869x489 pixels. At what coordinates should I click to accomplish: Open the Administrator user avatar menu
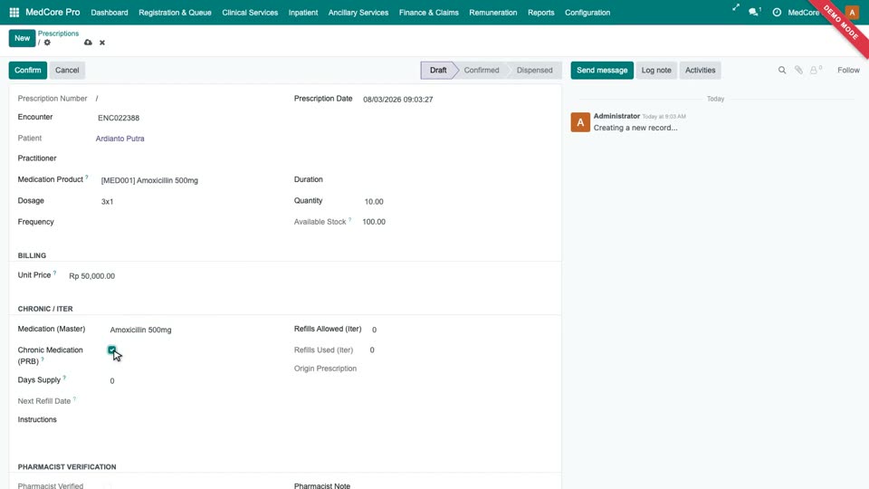point(852,12)
